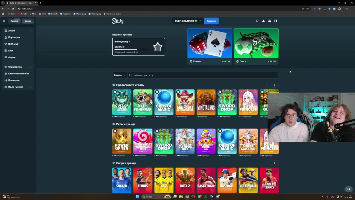The width and height of the screenshot is (355, 200).
Task: Click the taskbar volume icon
Action: (341, 197)
